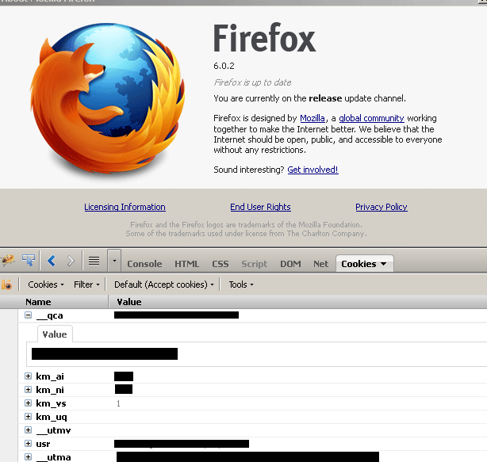Open the Cookies tab options arrow

(x=384, y=264)
